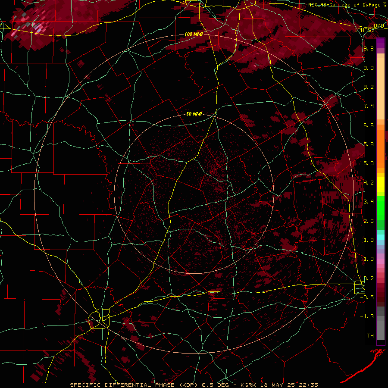Image resolution: width=388 pixels, height=388 pixels.
Task: Click the 2.6 value on color scale
Action: coord(369,221)
